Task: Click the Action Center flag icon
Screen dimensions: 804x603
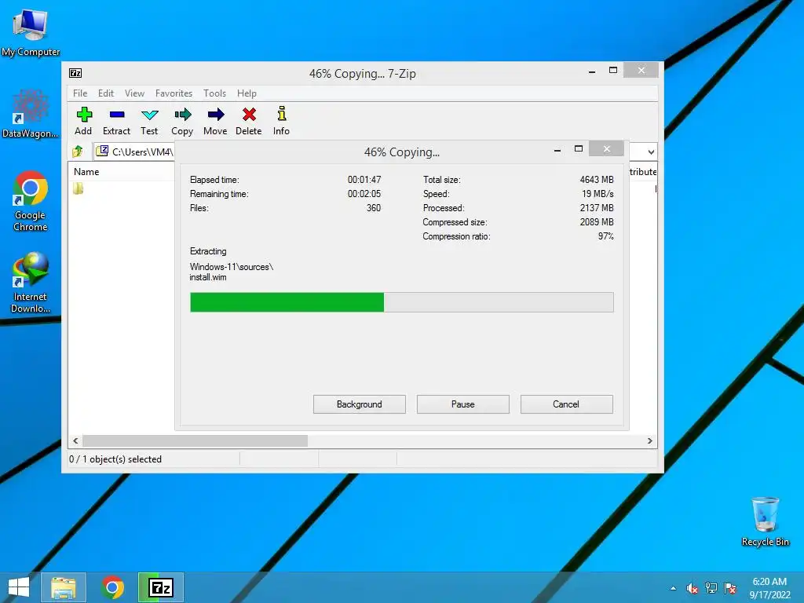Action: (730, 588)
